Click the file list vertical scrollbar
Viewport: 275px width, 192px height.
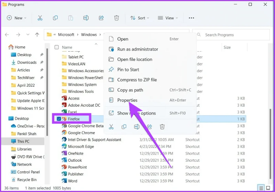270,144
